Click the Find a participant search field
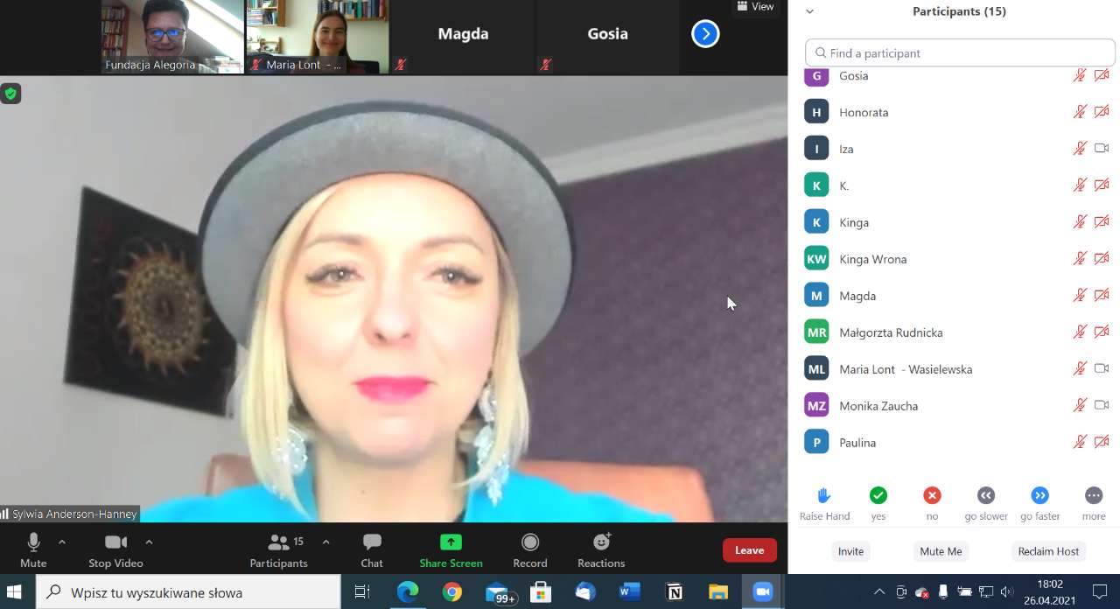1120x609 pixels. 960,53
